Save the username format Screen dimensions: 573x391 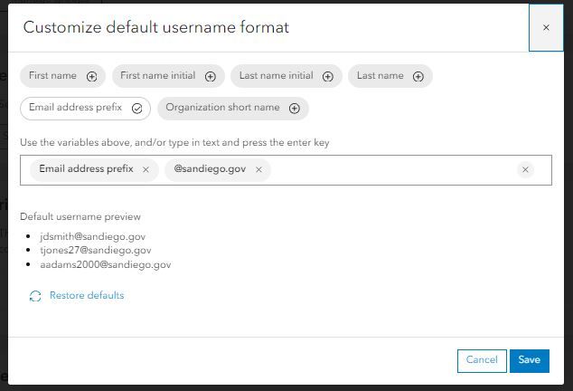[529, 360]
